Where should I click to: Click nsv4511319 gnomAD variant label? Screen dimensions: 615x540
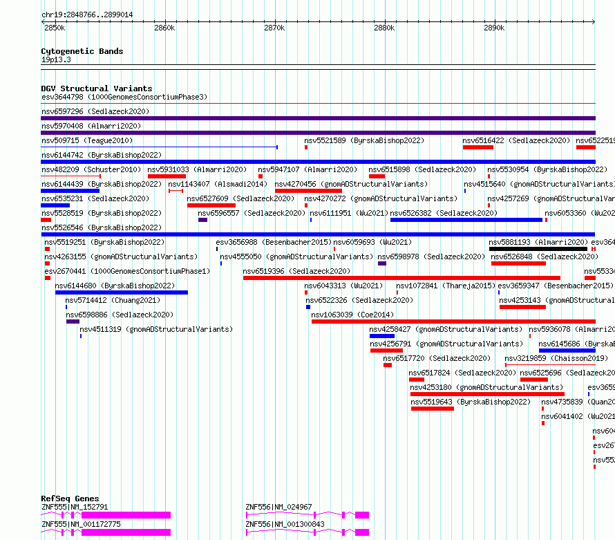[156, 329]
